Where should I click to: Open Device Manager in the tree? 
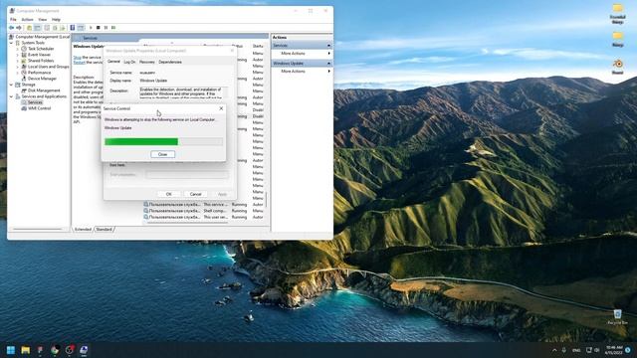(42, 79)
